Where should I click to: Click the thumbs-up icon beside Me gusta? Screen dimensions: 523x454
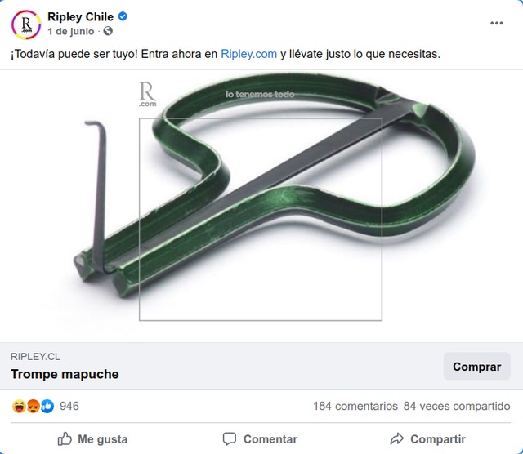point(65,439)
